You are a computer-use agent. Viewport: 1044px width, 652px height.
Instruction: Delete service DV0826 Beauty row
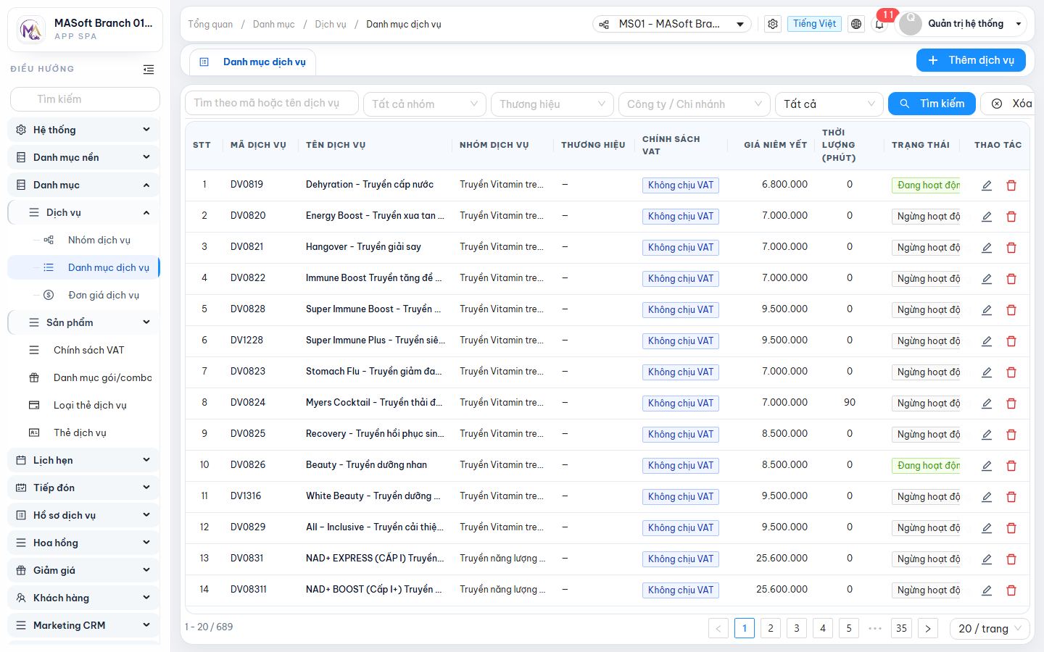[x=1011, y=466]
